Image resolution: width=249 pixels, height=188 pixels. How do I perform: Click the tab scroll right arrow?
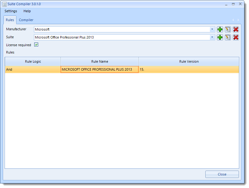pyautogui.click(x=238, y=20)
